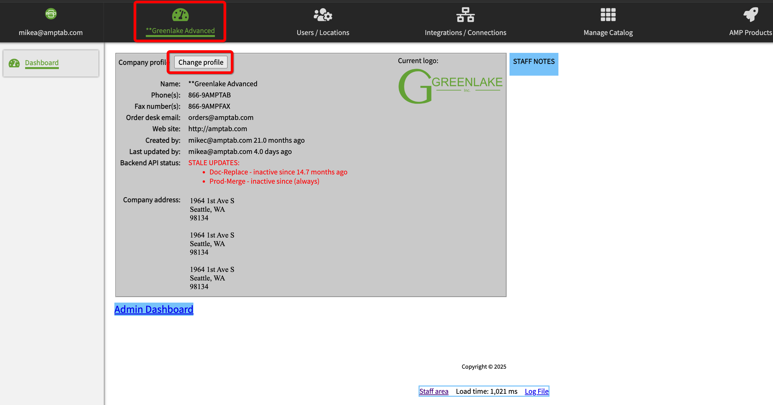Click the AMP Products rocket icon
Image resolution: width=773 pixels, height=405 pixels.
click(751, 15)
